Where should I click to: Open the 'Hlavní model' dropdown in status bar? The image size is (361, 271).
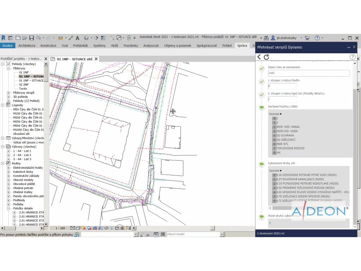click(222, 234)
